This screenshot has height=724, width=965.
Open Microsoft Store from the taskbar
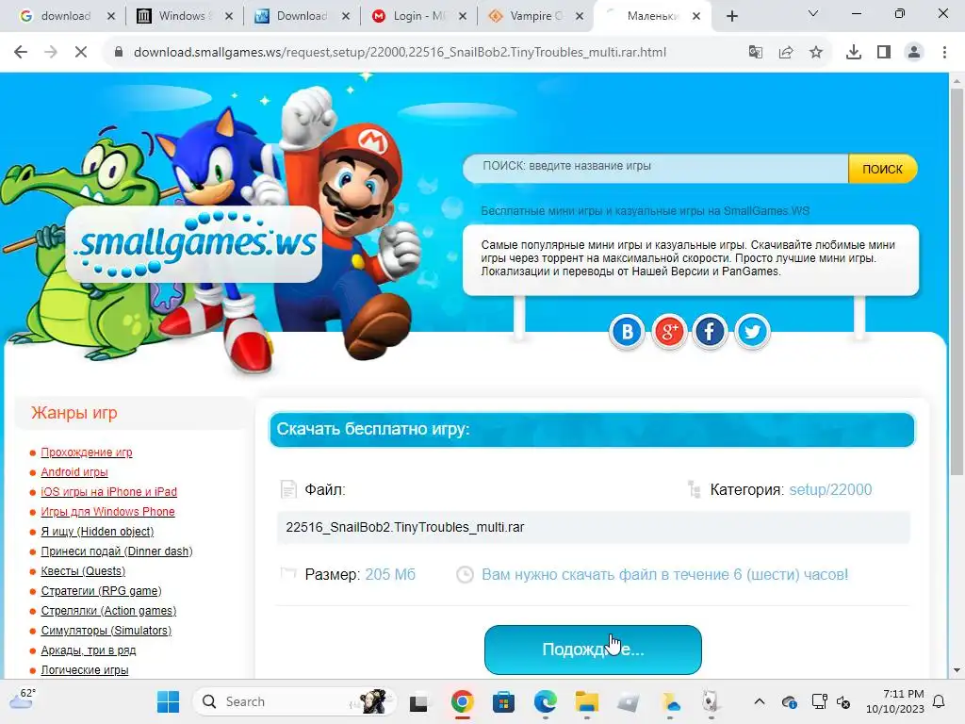coord(503,701)
